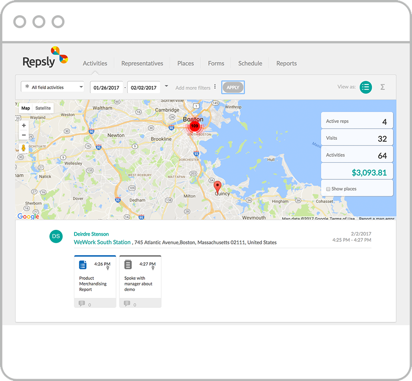412x381 pixels.
Task: Open the Activities tab
Action: [x=95, y=63]
